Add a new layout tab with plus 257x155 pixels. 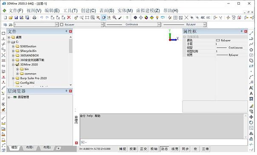(x=58, y=148)
